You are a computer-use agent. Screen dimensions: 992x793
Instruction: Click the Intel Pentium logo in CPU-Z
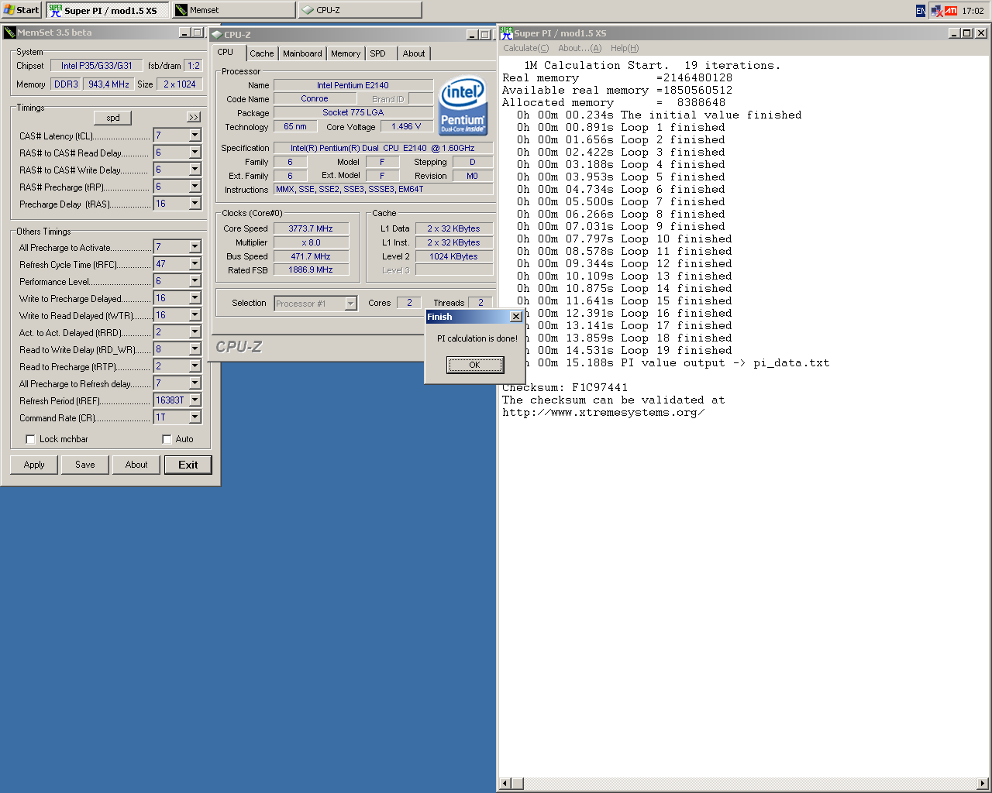[x=463, y=105]
